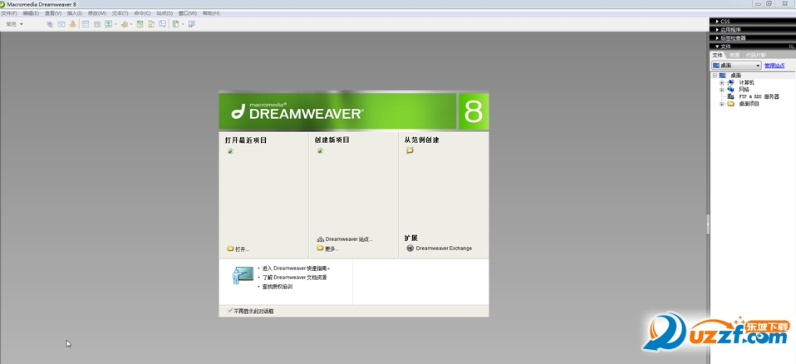This screenshot has height=364, width=796.
Task: Click the Macromedia Dreamweaver 8 title bar icon
Action: click(x=3, y=4)
